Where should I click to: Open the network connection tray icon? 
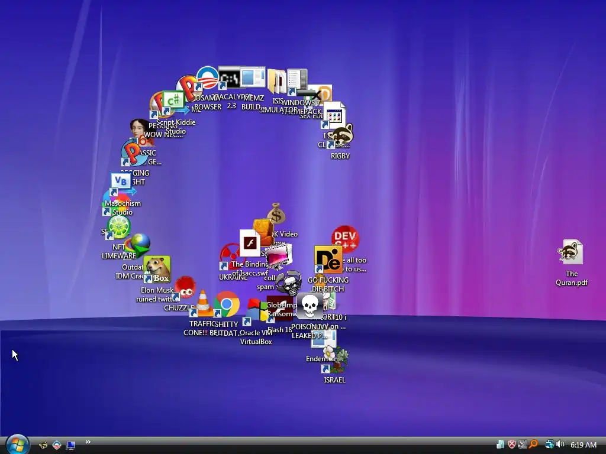coord(549,445)
